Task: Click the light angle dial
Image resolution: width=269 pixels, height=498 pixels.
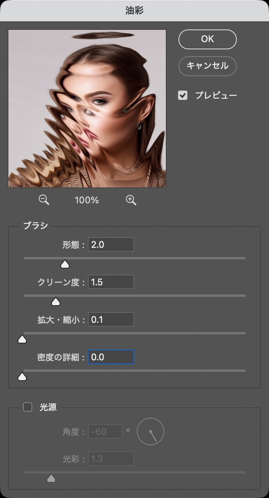Action: click(x=151, y=431)
